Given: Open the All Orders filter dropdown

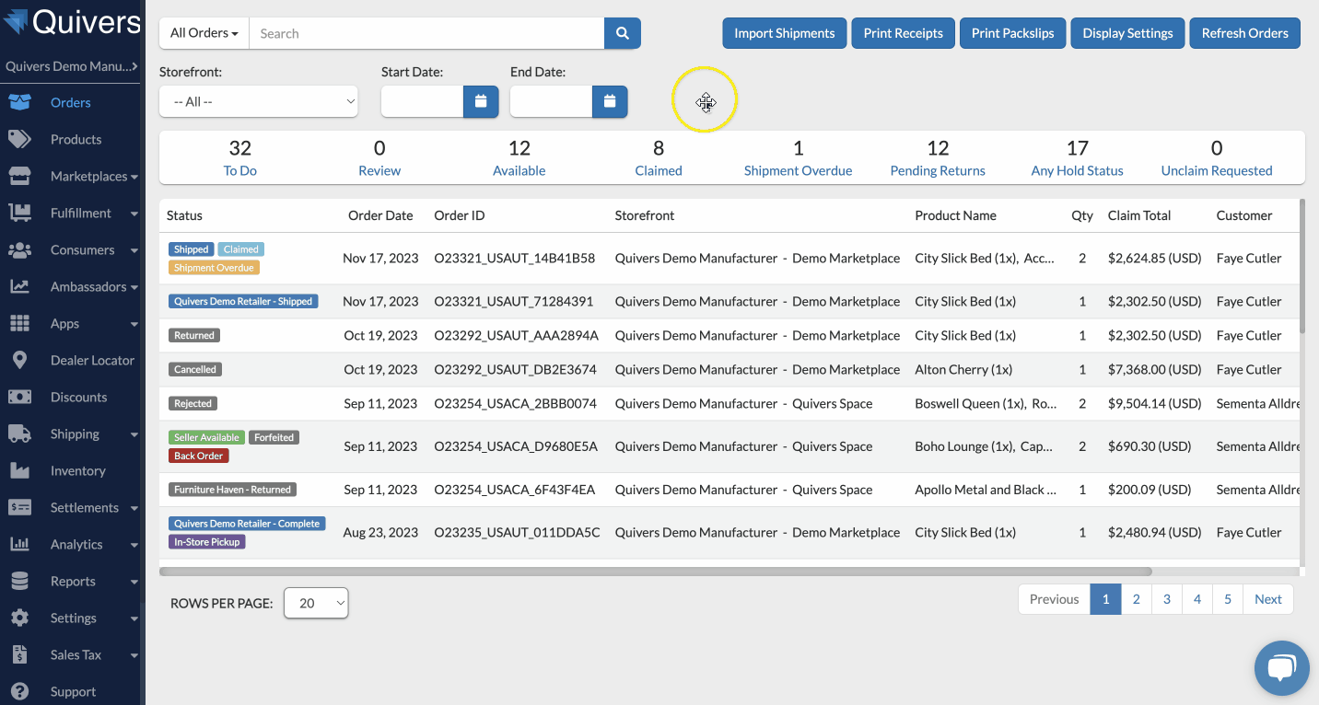Looking at the screenshot, I should 204,33.
